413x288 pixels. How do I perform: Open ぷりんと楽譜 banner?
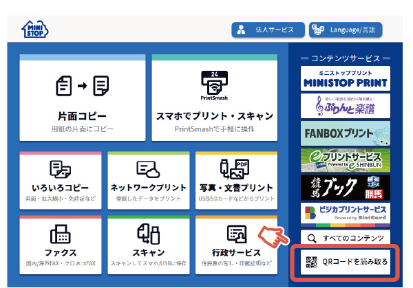coord(346,106)
